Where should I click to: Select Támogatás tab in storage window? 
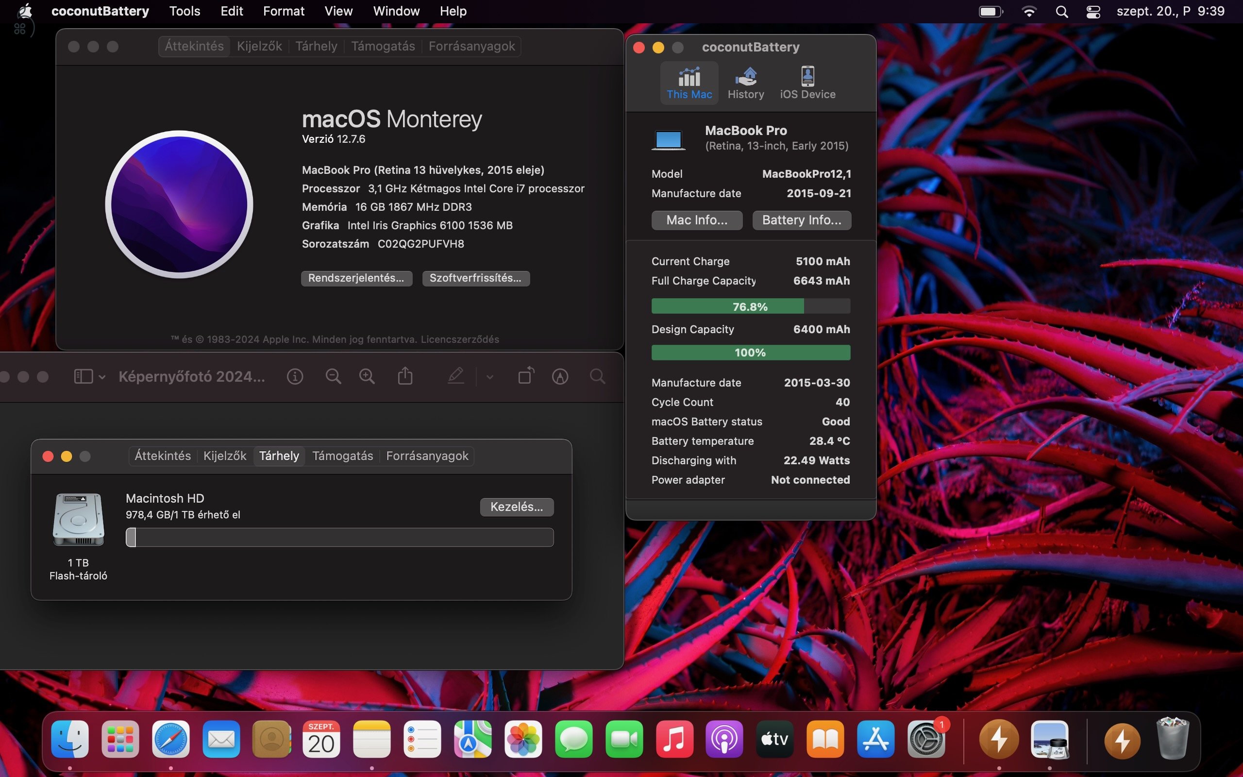coord(343,456)
